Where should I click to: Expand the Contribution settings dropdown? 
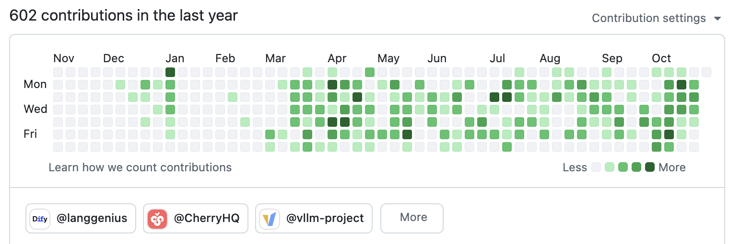(649, 18)
